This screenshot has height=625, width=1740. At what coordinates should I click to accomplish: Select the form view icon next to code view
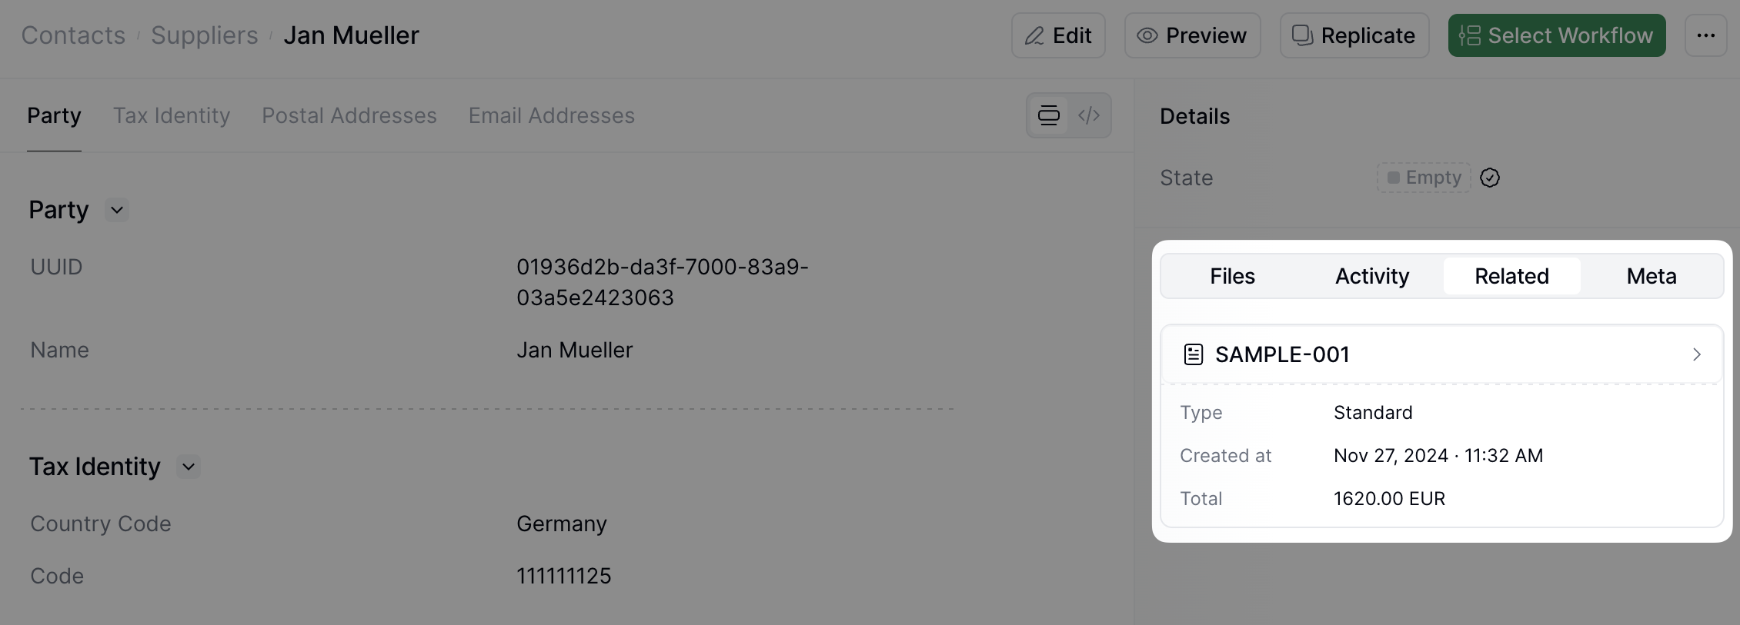click(1048, 115)
